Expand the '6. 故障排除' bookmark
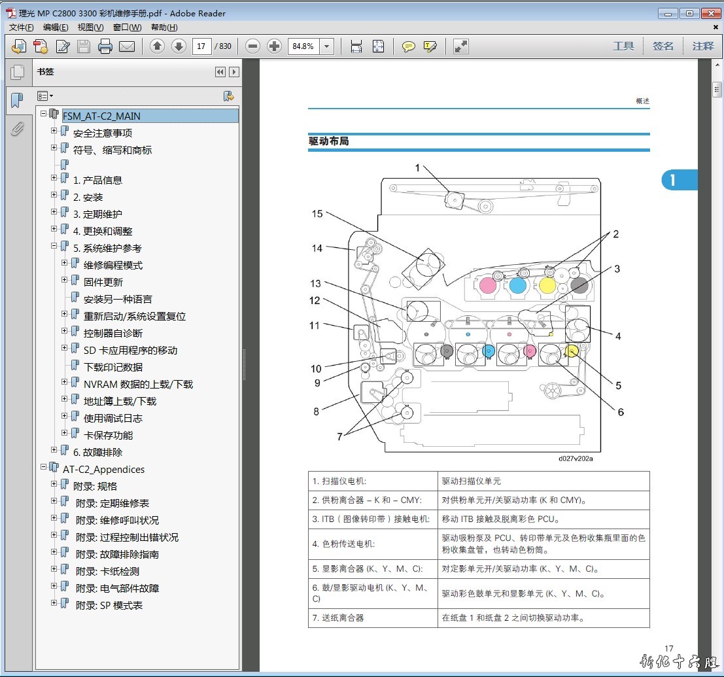This screenshot has height=677, width=724. click(54, 450)
